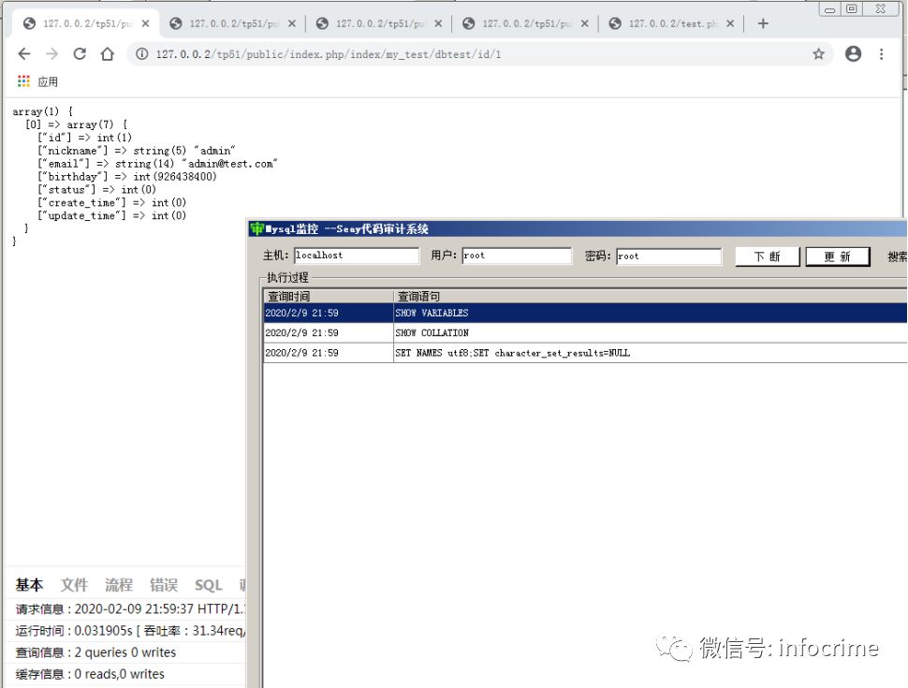Click the address bar URL field
The height and width of the screenshot is (688, 908).
point(468,54)
